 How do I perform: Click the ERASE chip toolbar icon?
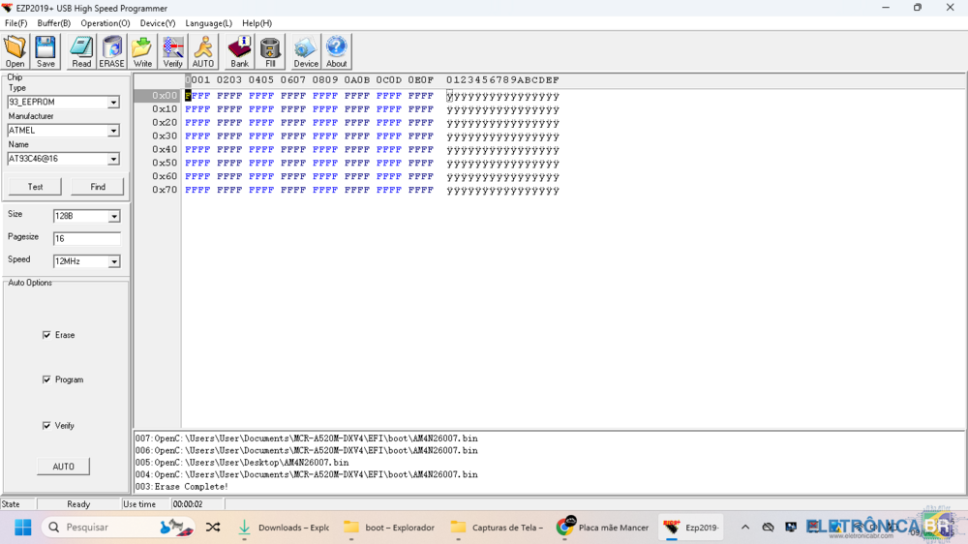click(x=112, y=51)
